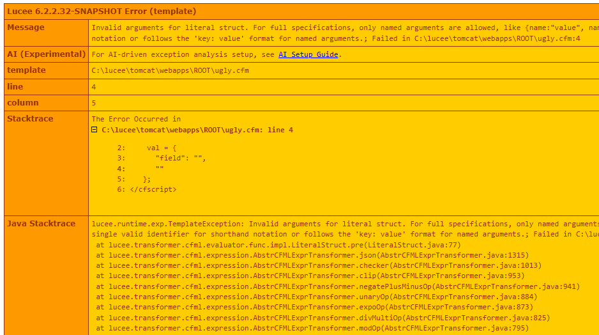Click the AI (Experimental) label
The image size is (599, 335).
[46, 54]
